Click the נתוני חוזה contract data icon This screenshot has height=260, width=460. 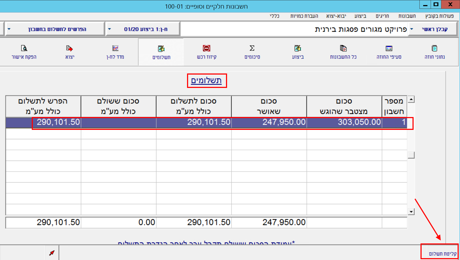pos(434,49)
